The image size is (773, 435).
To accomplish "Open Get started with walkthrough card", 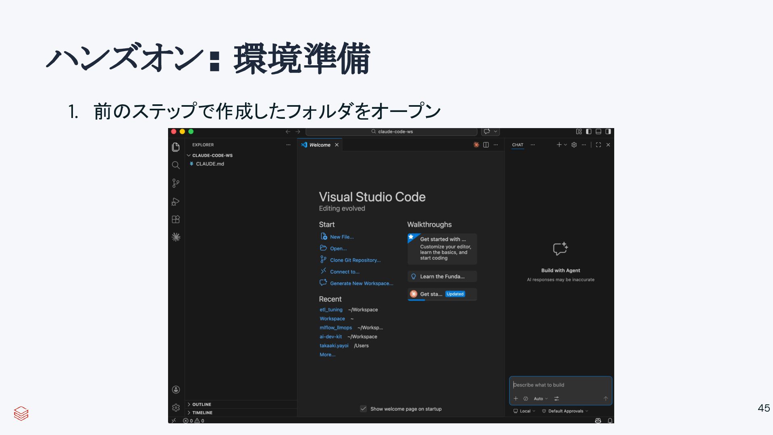I will coord(442,249).
